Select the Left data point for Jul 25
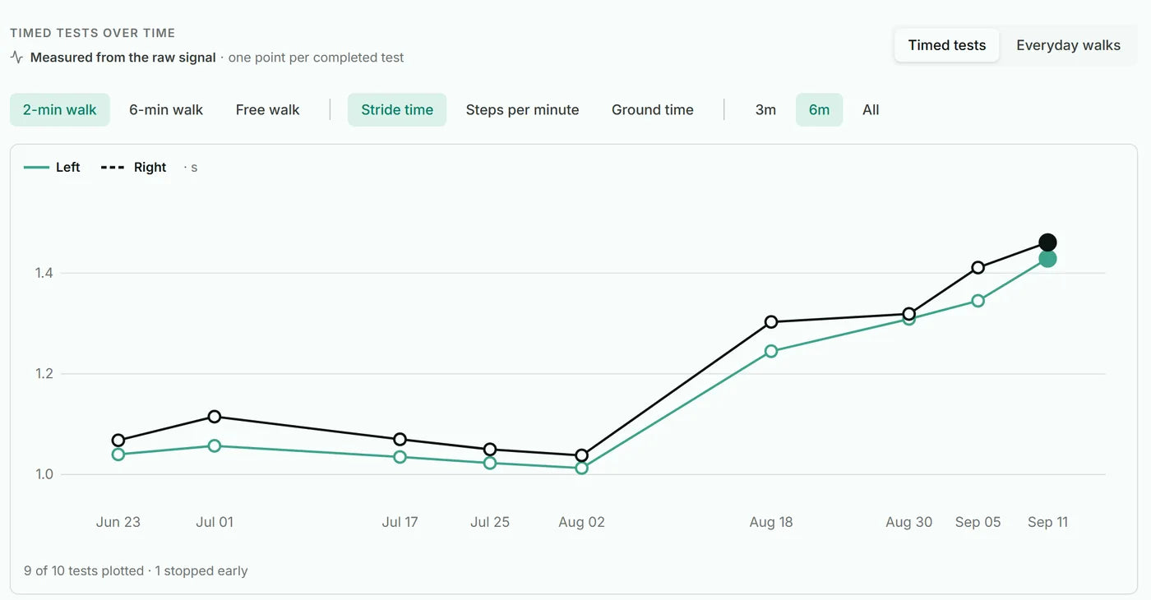Screen dimensions: 1151x600 [x=490, y=463]
